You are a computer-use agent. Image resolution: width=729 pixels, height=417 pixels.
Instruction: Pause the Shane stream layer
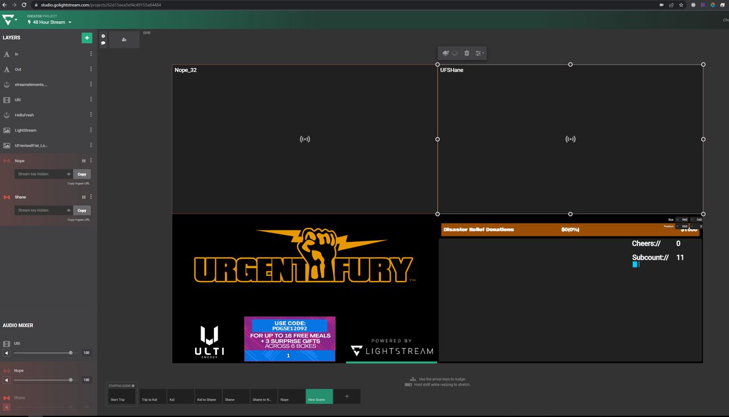pyautogui.click(x=84, y=197)
